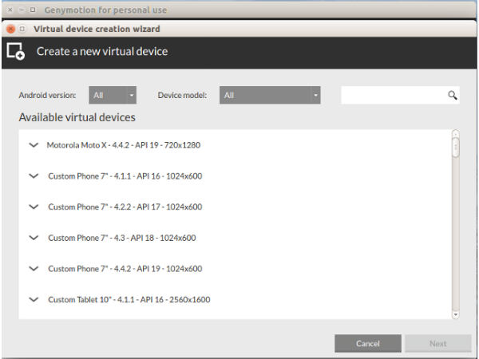Click the search magnifier icon

453,96
